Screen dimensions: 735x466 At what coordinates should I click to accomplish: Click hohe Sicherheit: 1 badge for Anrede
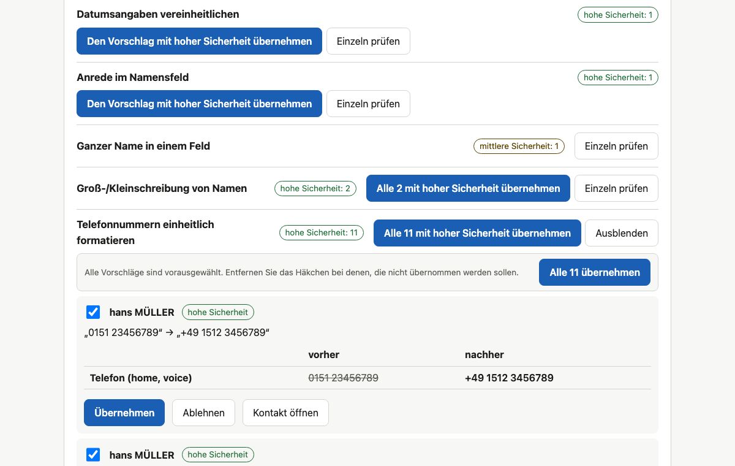pos(618,77)
